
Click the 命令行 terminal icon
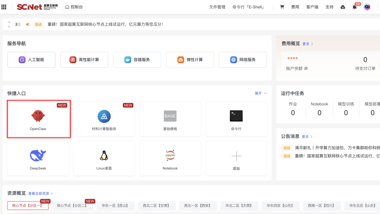(236, 116)
